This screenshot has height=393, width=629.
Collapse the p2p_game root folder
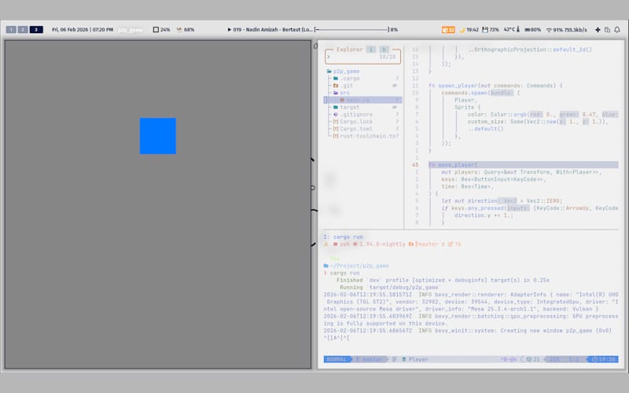(343, 71)
